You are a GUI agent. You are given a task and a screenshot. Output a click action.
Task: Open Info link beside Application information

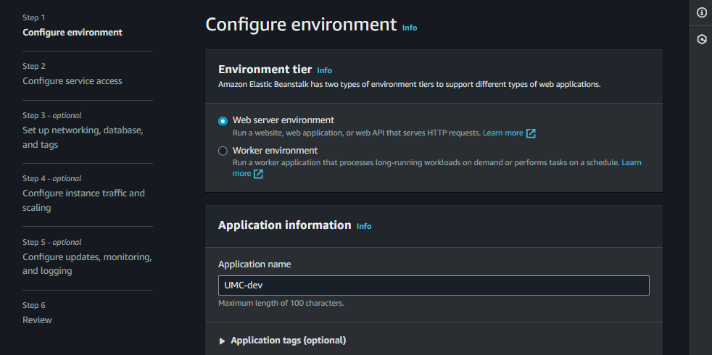(x=364, y=226)
